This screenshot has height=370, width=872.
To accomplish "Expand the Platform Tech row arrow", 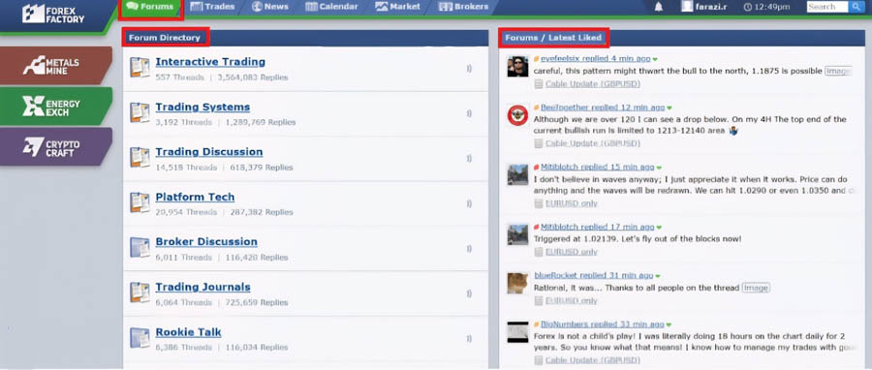I will [x=469, y=203].
